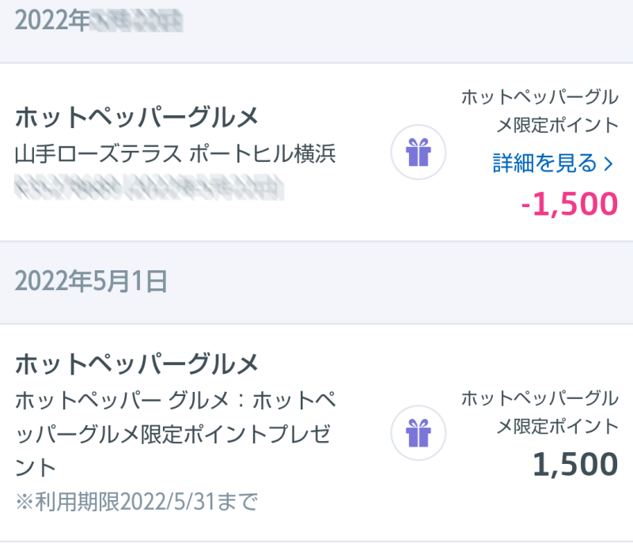633x554 pixels.
Task: Click the 山手ローズテラス ポートヒル横浜 store name
Action: (x=175, y=154)
